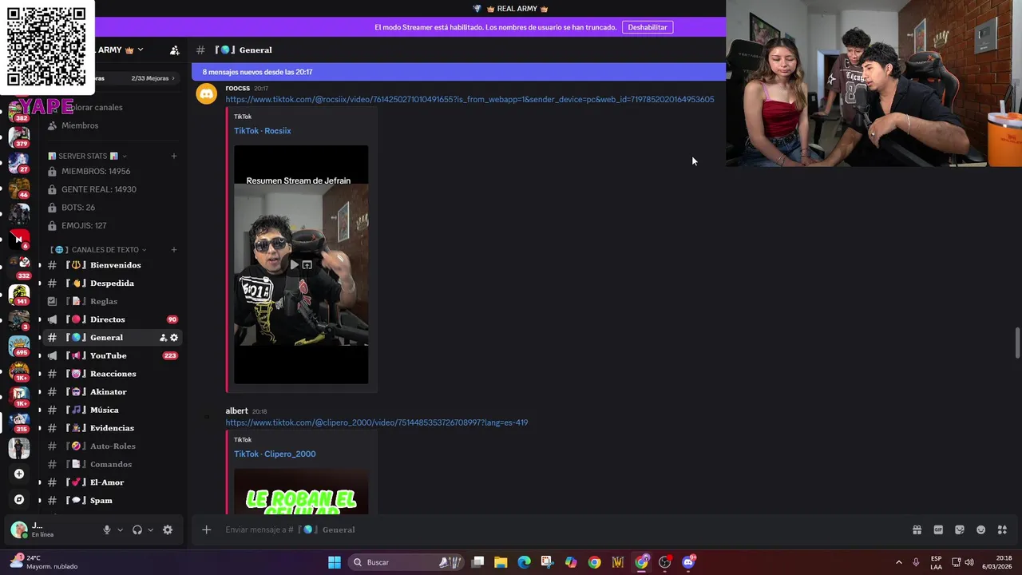Open user settings gear icon
1022x575 pixels.
coord(168,529)
